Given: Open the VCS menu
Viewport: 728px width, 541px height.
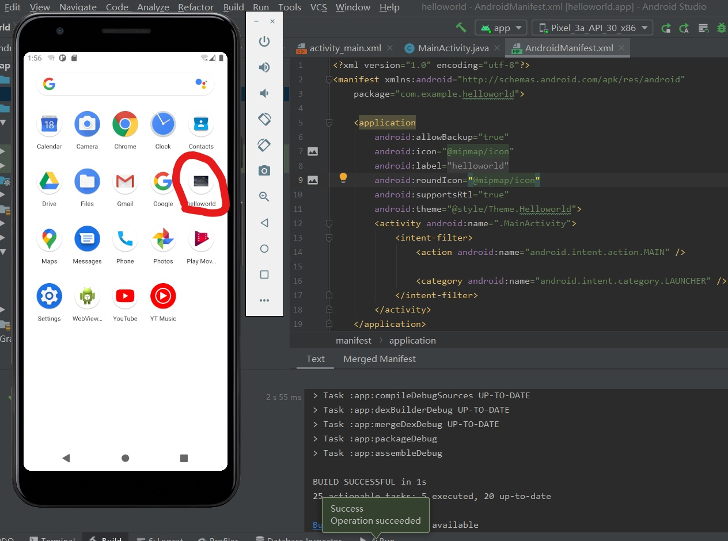Looking at the screenshot, I should tap(318, 7).
